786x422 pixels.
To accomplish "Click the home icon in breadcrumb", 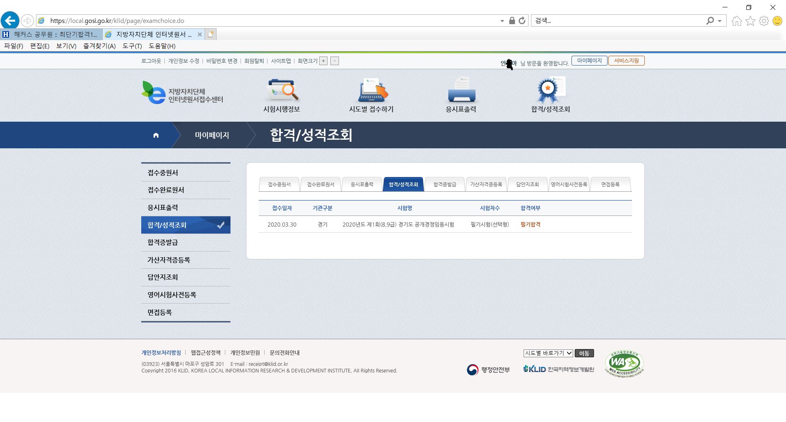I will point(156,135).
